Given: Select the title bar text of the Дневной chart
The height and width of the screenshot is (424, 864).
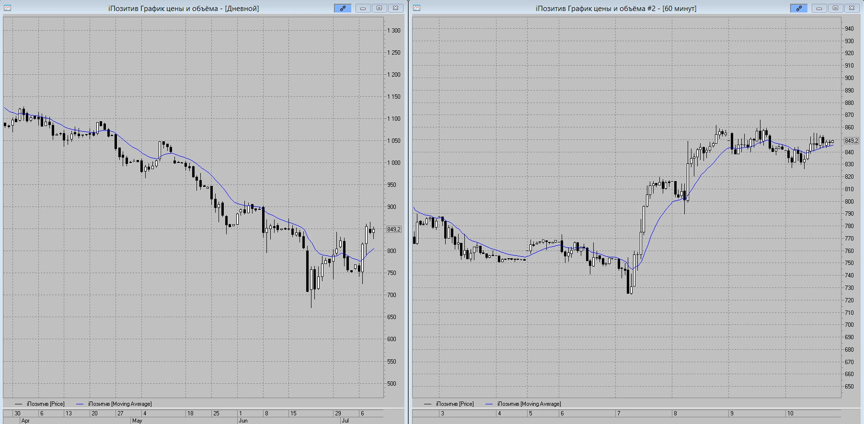Looking at the screenshot, I should pyautogui.click(x=184, y=9).
